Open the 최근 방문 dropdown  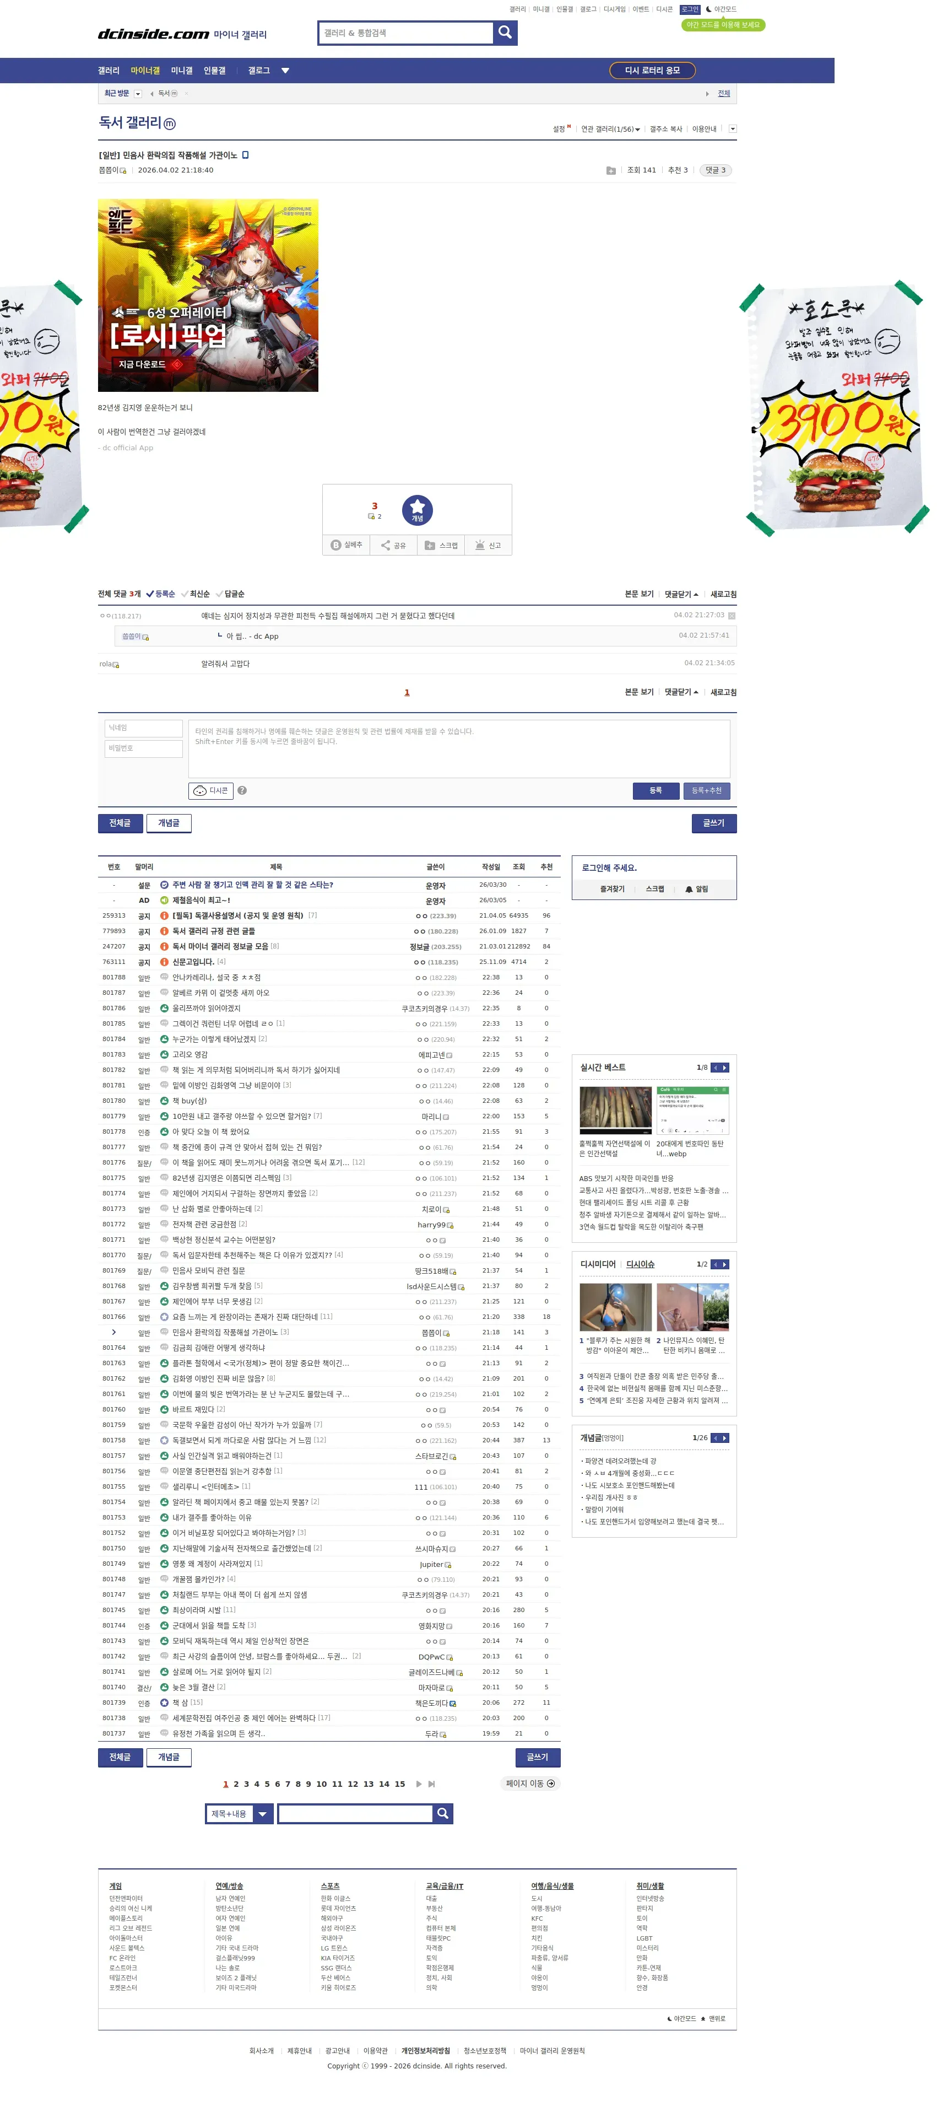point(138,94)
